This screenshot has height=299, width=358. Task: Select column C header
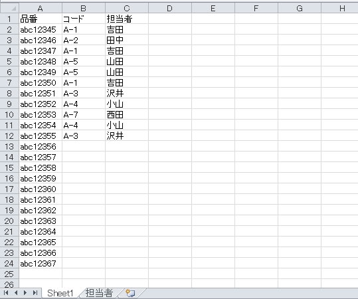[x=127, y=8]
